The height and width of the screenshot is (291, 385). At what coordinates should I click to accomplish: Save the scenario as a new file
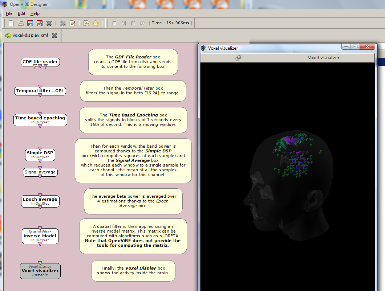40,23
